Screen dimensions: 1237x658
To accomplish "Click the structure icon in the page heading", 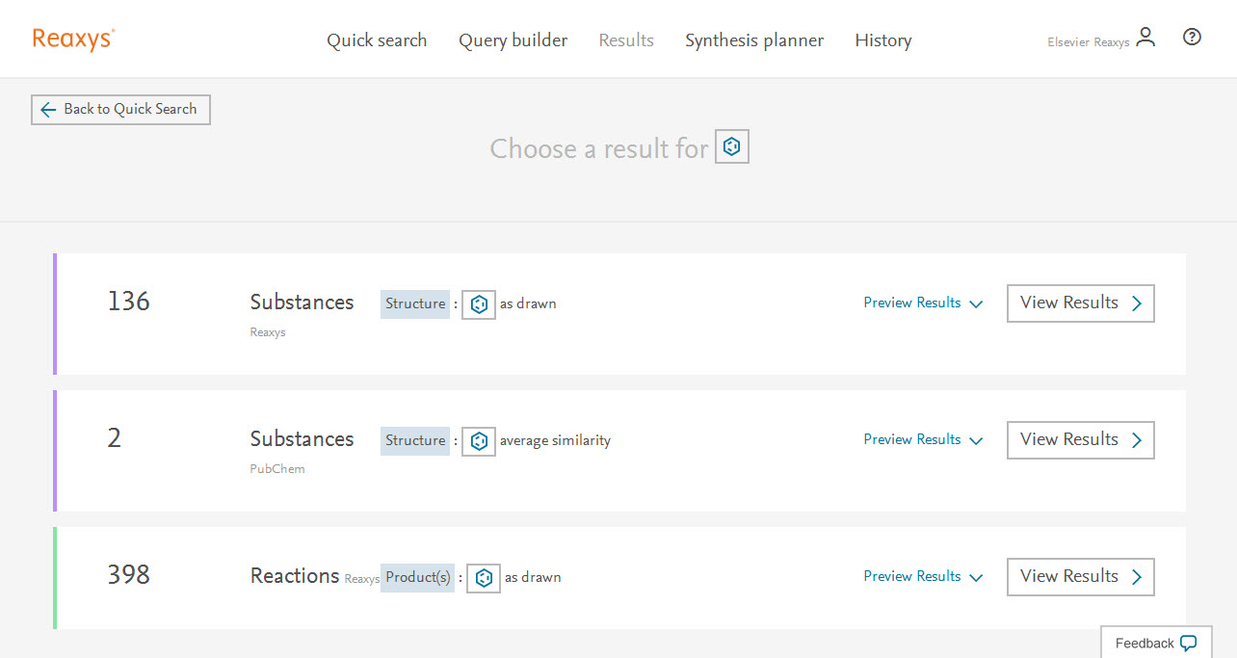I will click(x=732, y=147).
